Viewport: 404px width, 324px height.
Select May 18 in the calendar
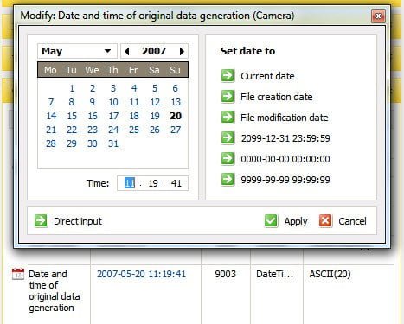click(x=134, y=116)
